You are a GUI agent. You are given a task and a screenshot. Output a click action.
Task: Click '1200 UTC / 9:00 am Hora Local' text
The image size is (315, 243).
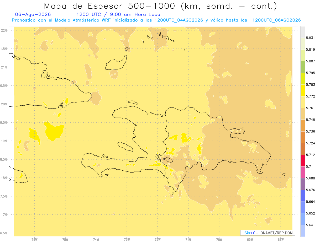pyautogui.click(x=119, y=14)
